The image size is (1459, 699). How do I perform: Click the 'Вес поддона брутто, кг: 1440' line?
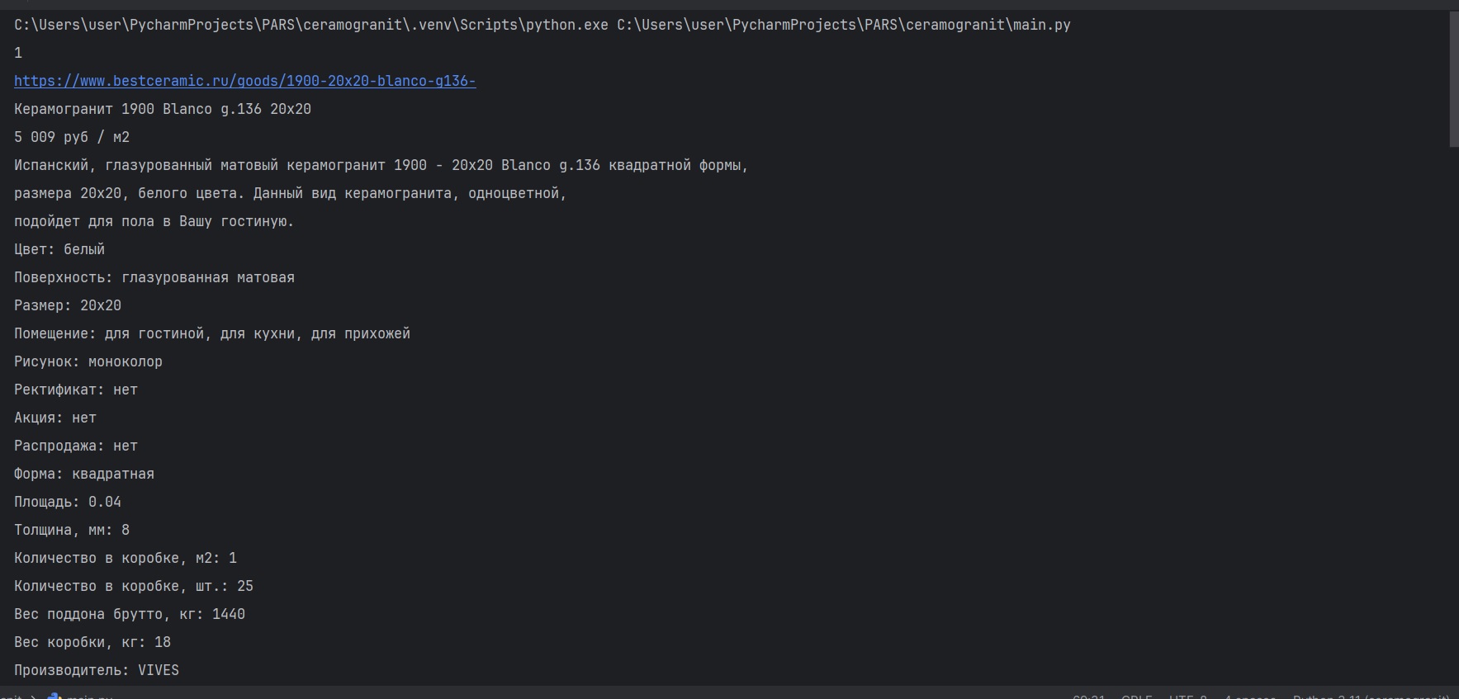click(130, 614)
